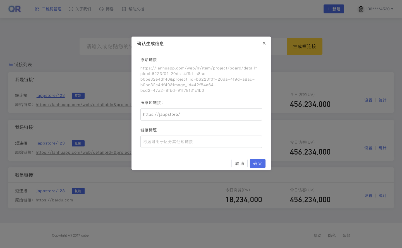This screenshot has width=402, height=248.
Task: Click the QR logo in the header
Action: click(14, 9)
